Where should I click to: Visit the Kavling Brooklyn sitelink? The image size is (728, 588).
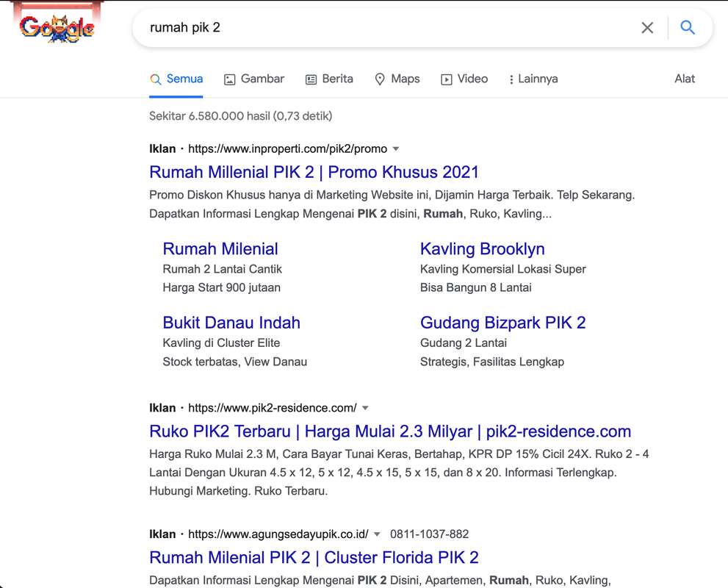pos(482,249)
